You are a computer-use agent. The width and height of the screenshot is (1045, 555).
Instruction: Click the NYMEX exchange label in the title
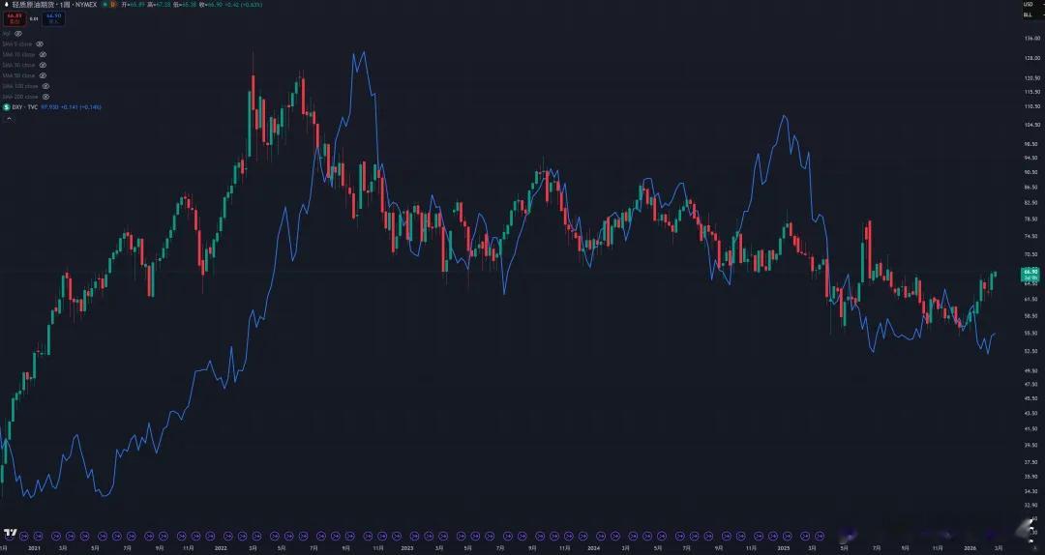click(x=86, y=5)
